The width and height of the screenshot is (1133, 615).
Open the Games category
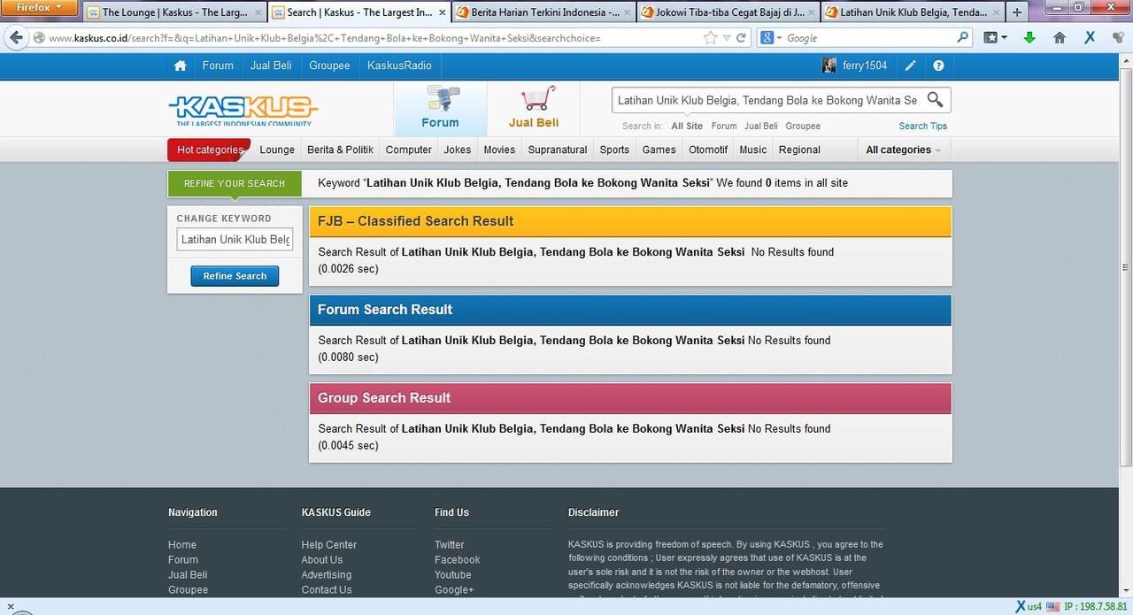(x=659, y=150)
